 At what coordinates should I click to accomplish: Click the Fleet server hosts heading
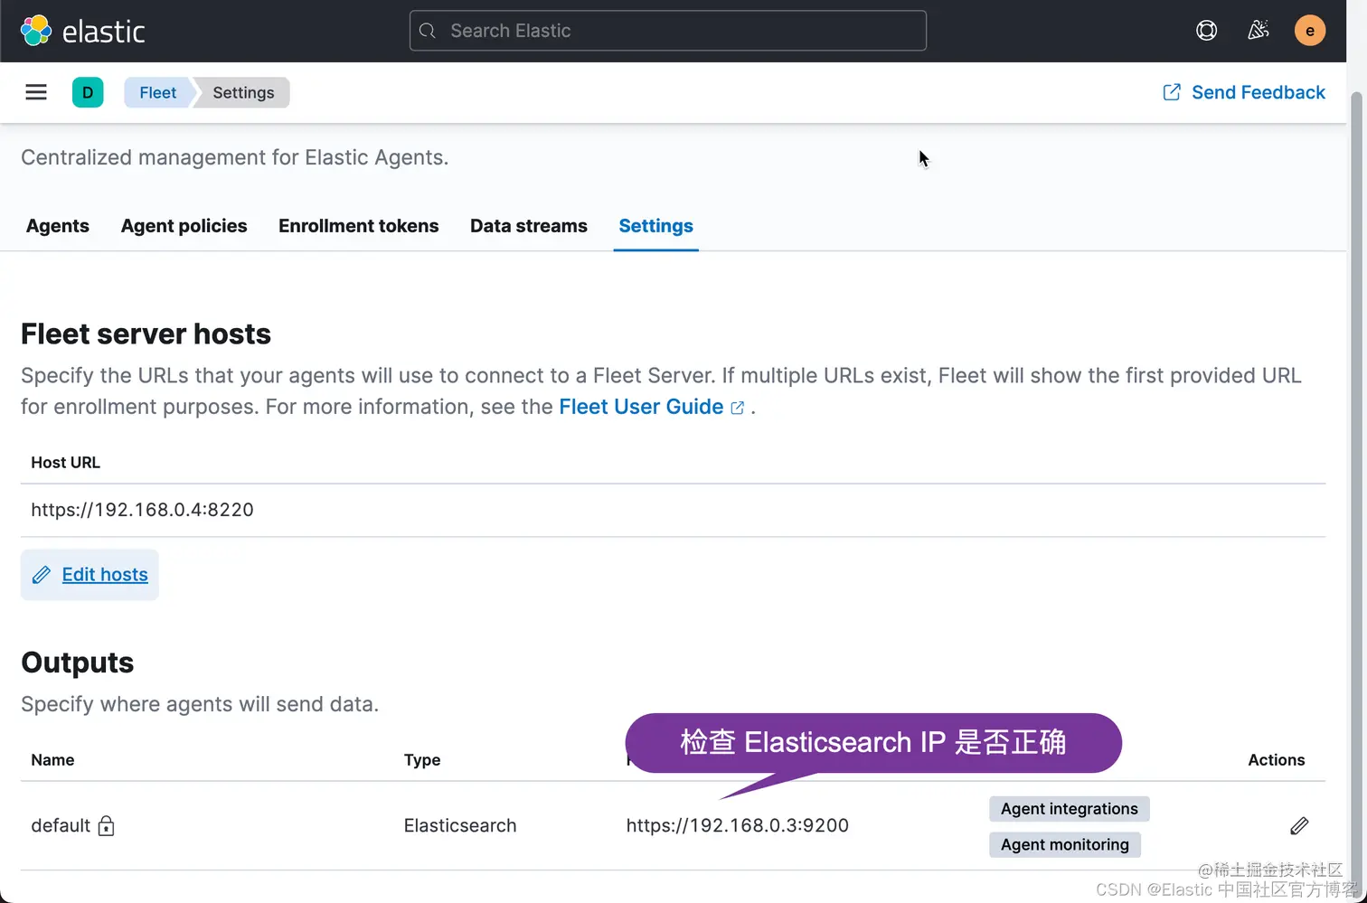[x=146, y=334]
